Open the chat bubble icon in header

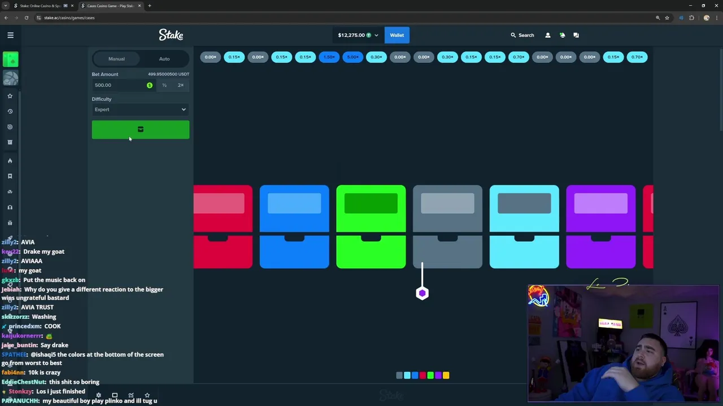pyautogui.click(x=576, y=35)
